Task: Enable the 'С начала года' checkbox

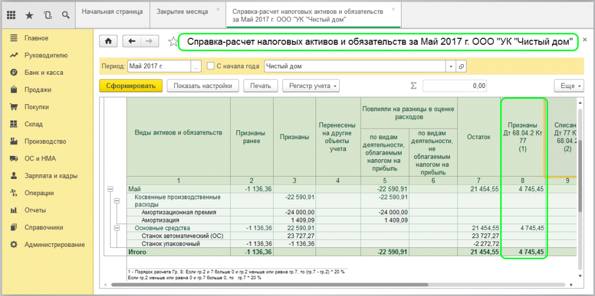Action: [211, 66]
